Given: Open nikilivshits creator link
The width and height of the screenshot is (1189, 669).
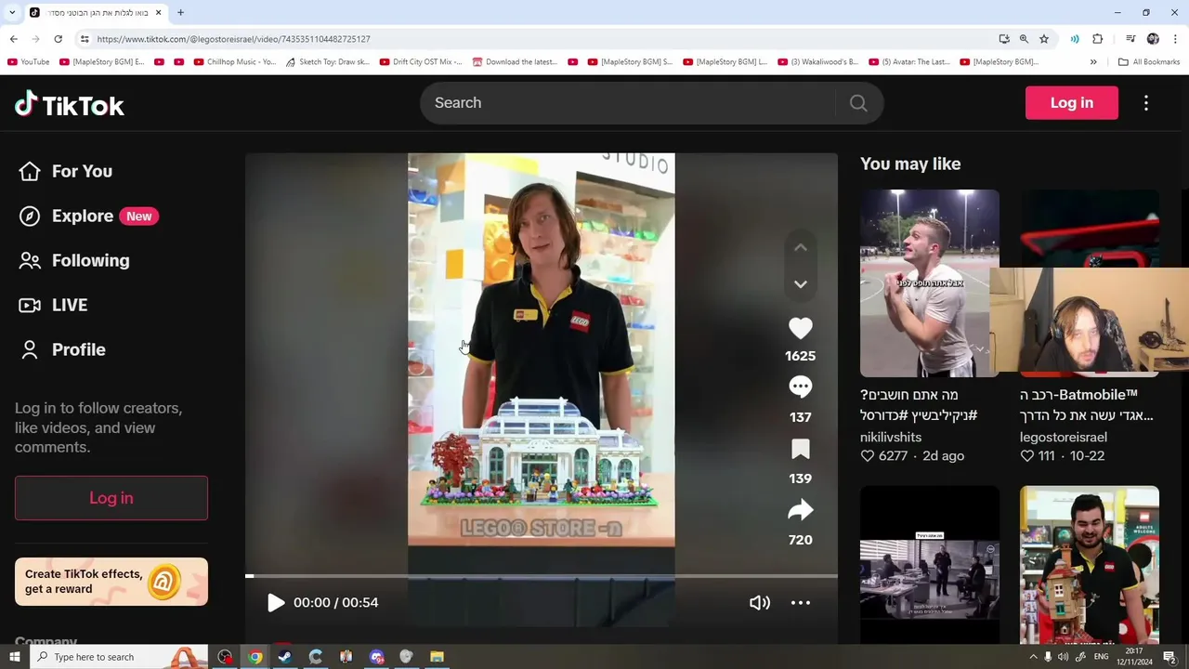Looking at the screenshot, I should pos(891,437).
